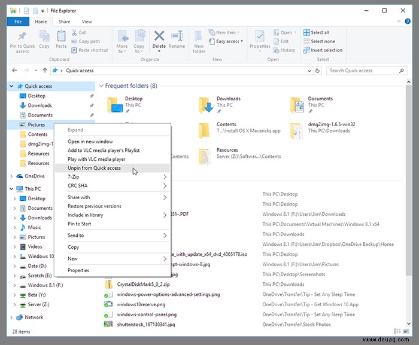Select CrystalDiskMark5_0_2.zip file
The height and width of the screenshot is (345, 419).
pos(143,285)
